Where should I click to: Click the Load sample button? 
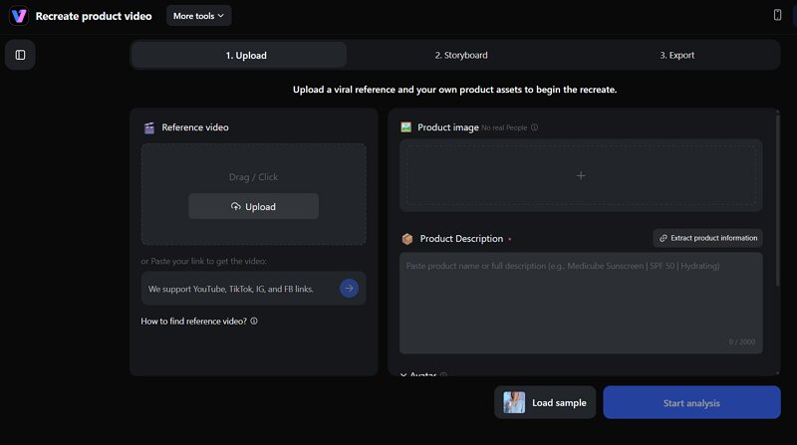(x=545, y=402)
